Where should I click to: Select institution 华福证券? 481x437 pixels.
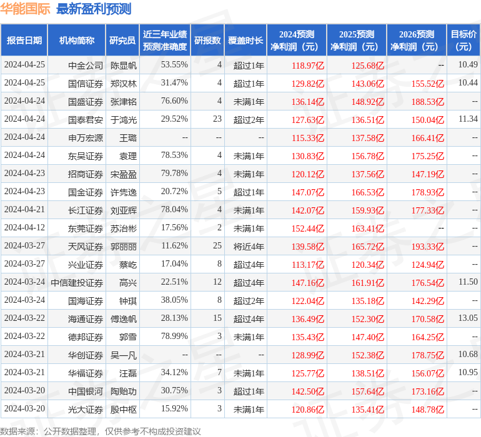86,373
